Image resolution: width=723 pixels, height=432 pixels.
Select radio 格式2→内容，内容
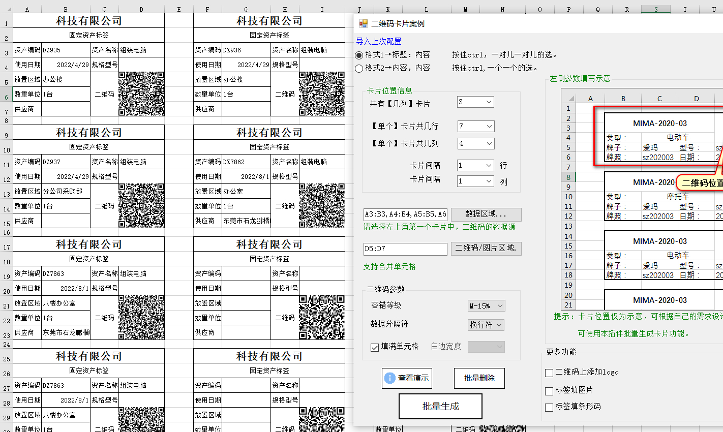(359, 68)
